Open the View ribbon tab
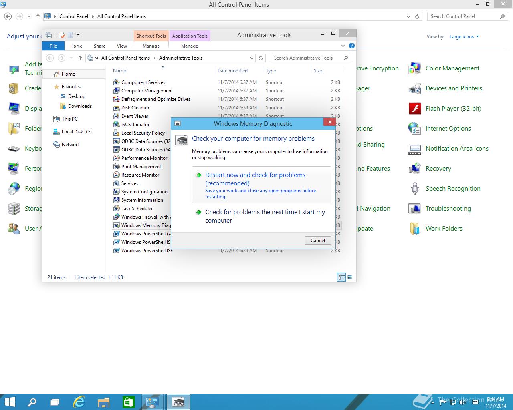Screen dimensions: 513x410 click(122, 46)
